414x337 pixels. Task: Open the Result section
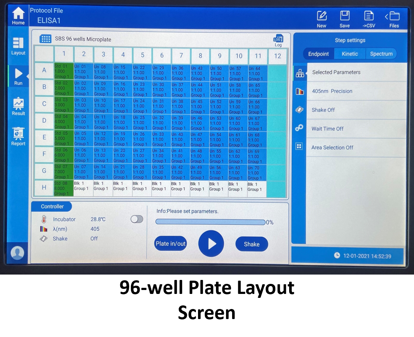(x=18, y=107)
